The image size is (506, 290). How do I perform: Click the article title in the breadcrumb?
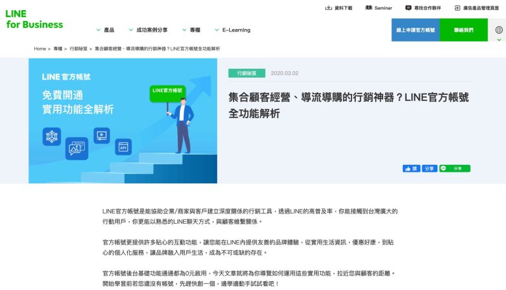158,49
